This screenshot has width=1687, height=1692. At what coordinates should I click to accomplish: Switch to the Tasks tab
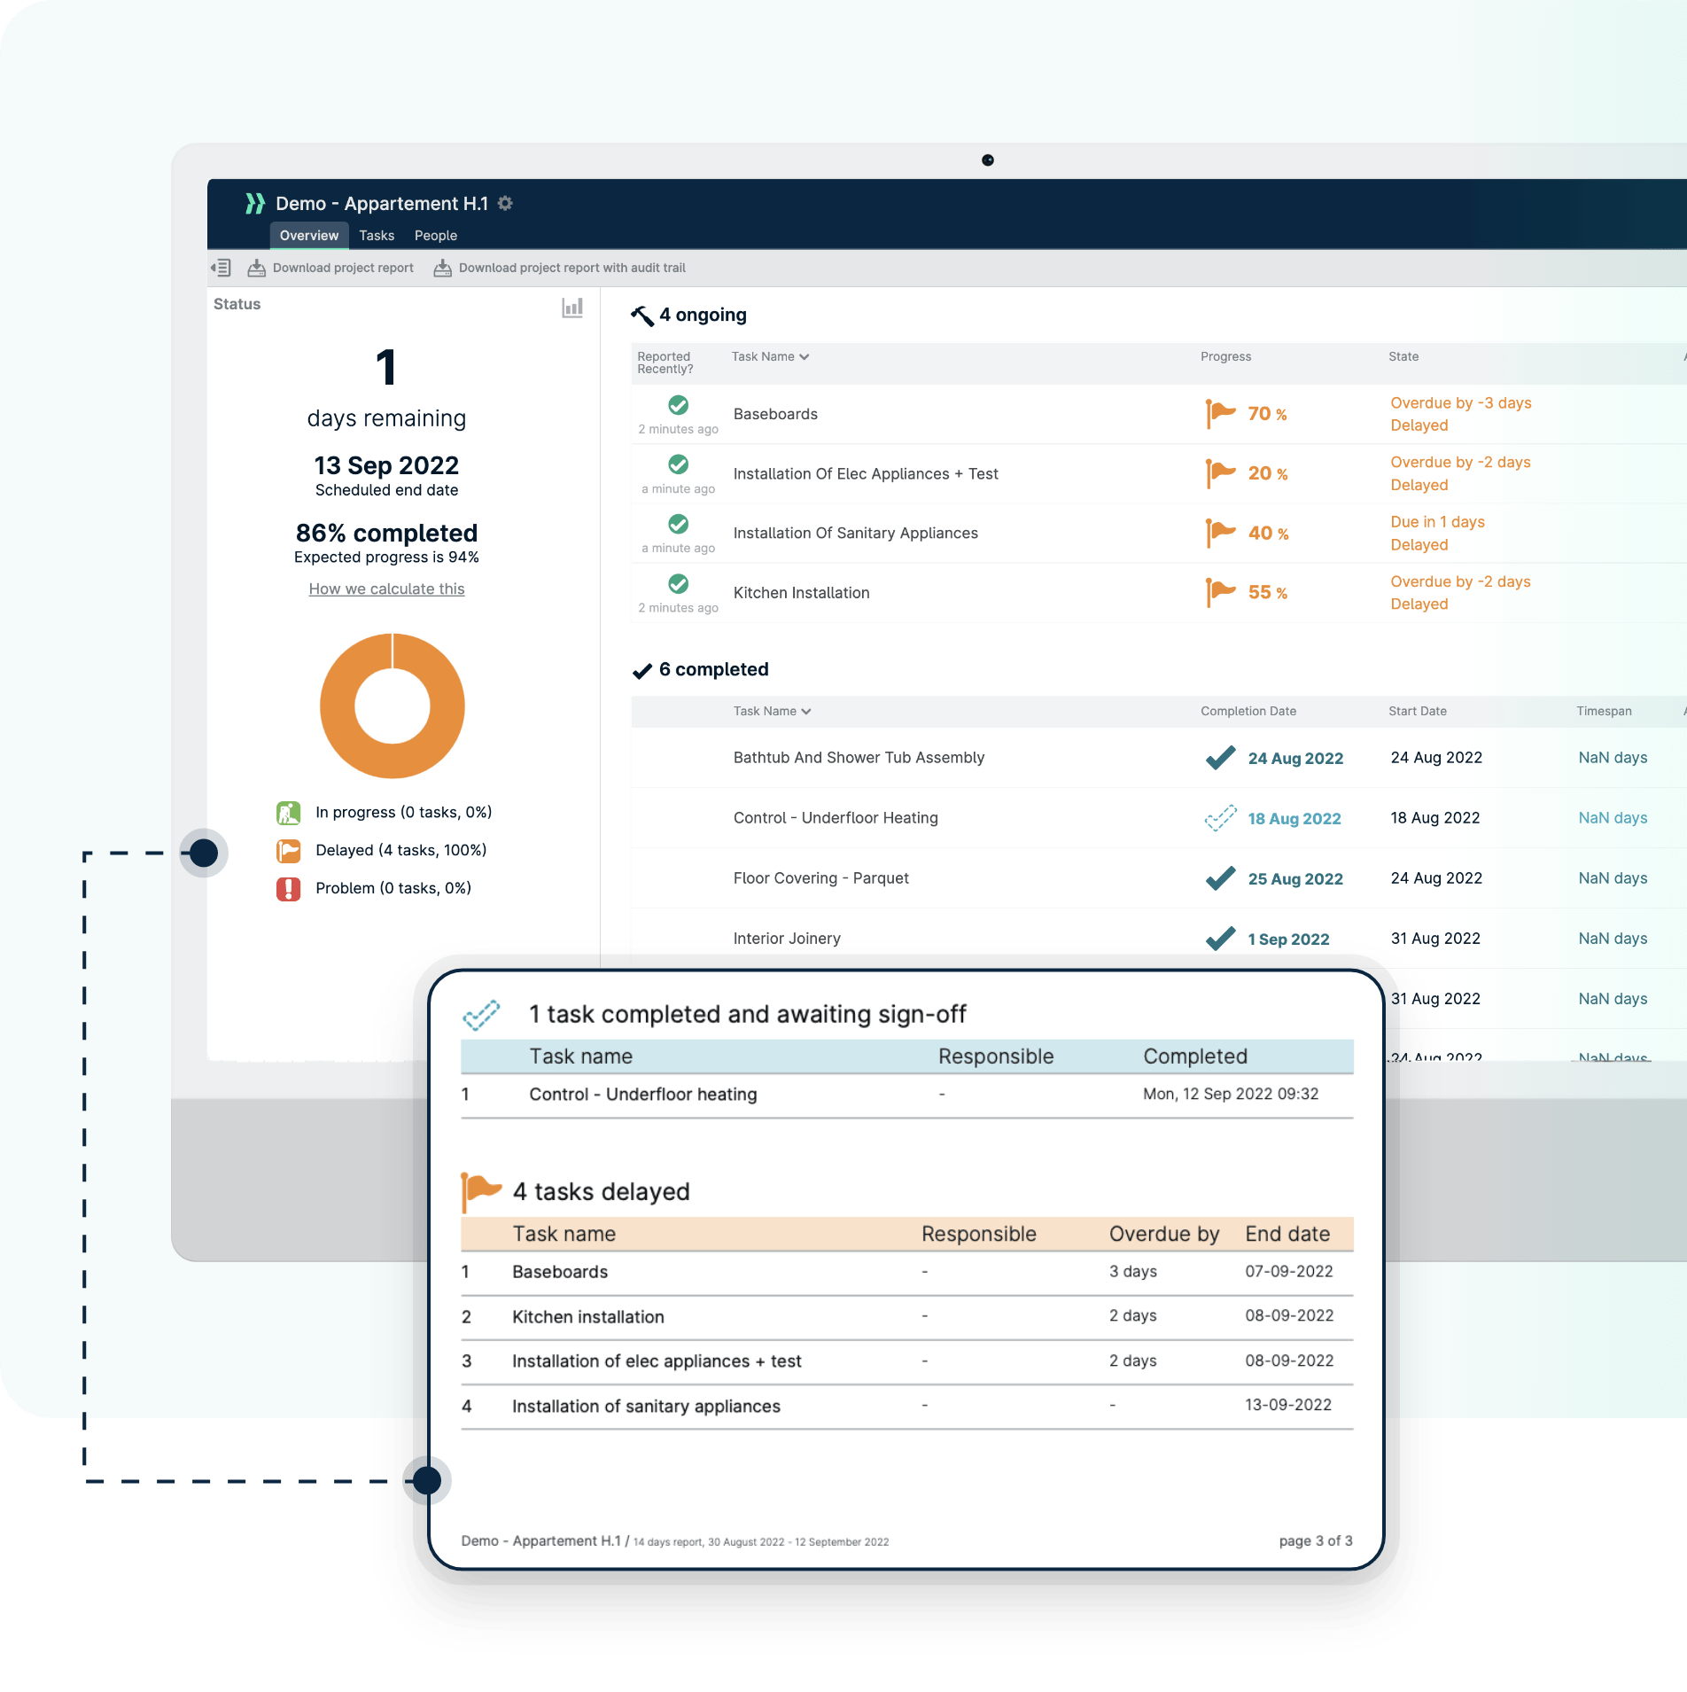click(x=377, y=236)
